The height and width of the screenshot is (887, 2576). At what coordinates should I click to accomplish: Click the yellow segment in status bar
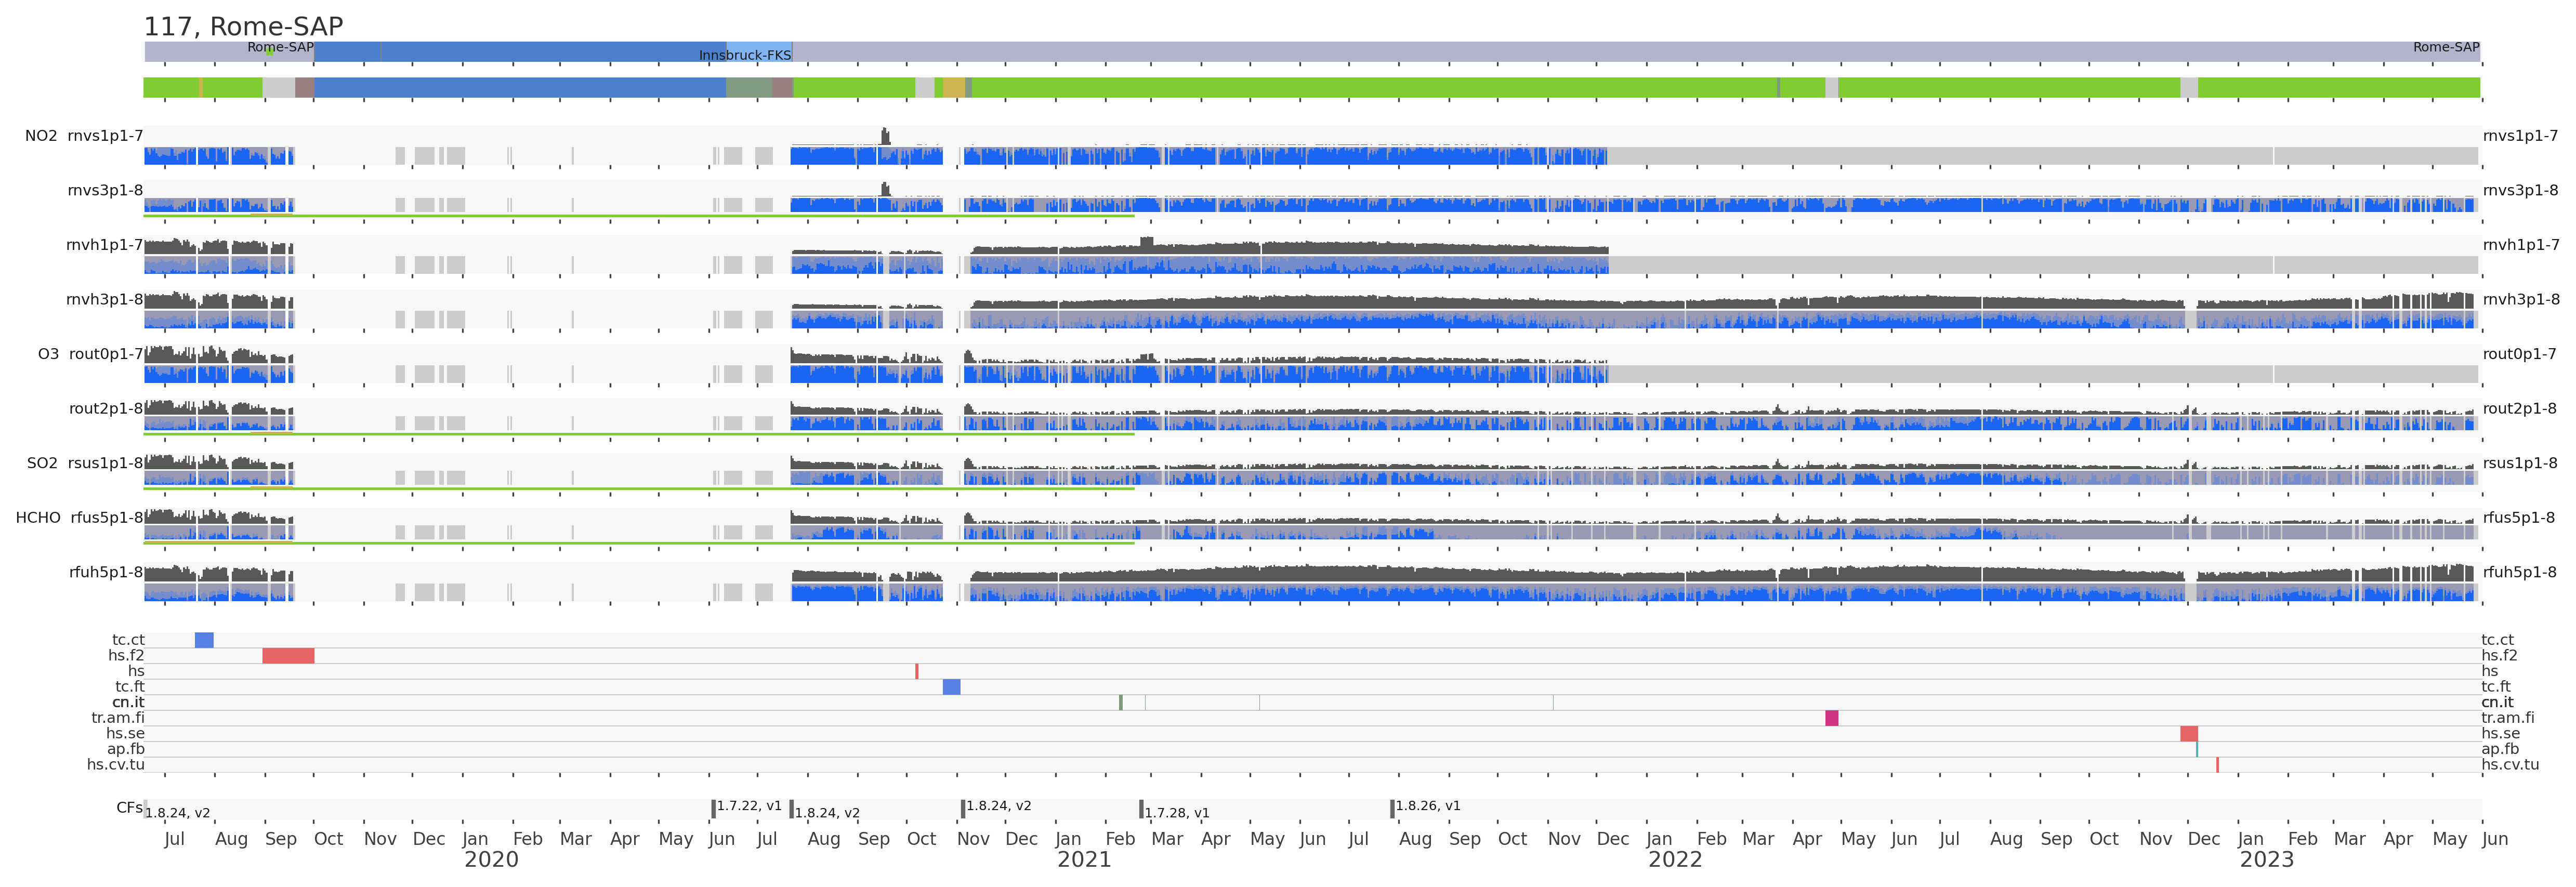coord(953,88)
